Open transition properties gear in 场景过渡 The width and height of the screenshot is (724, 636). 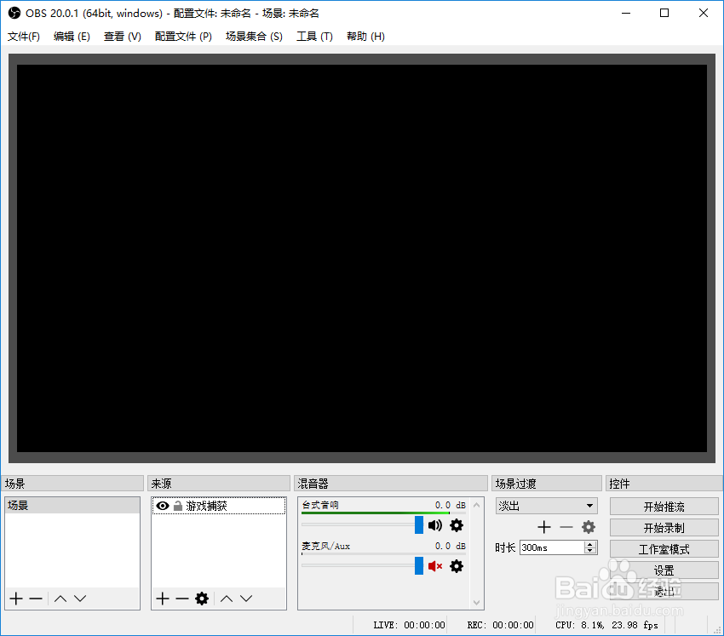click(x=588, y=527)
